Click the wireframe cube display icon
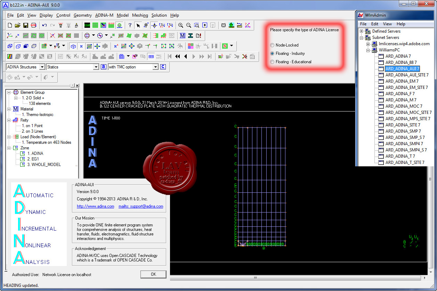The image size is (437, 291). [x=10, y=46]
